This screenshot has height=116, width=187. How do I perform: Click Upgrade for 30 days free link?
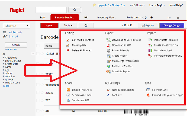111,5
